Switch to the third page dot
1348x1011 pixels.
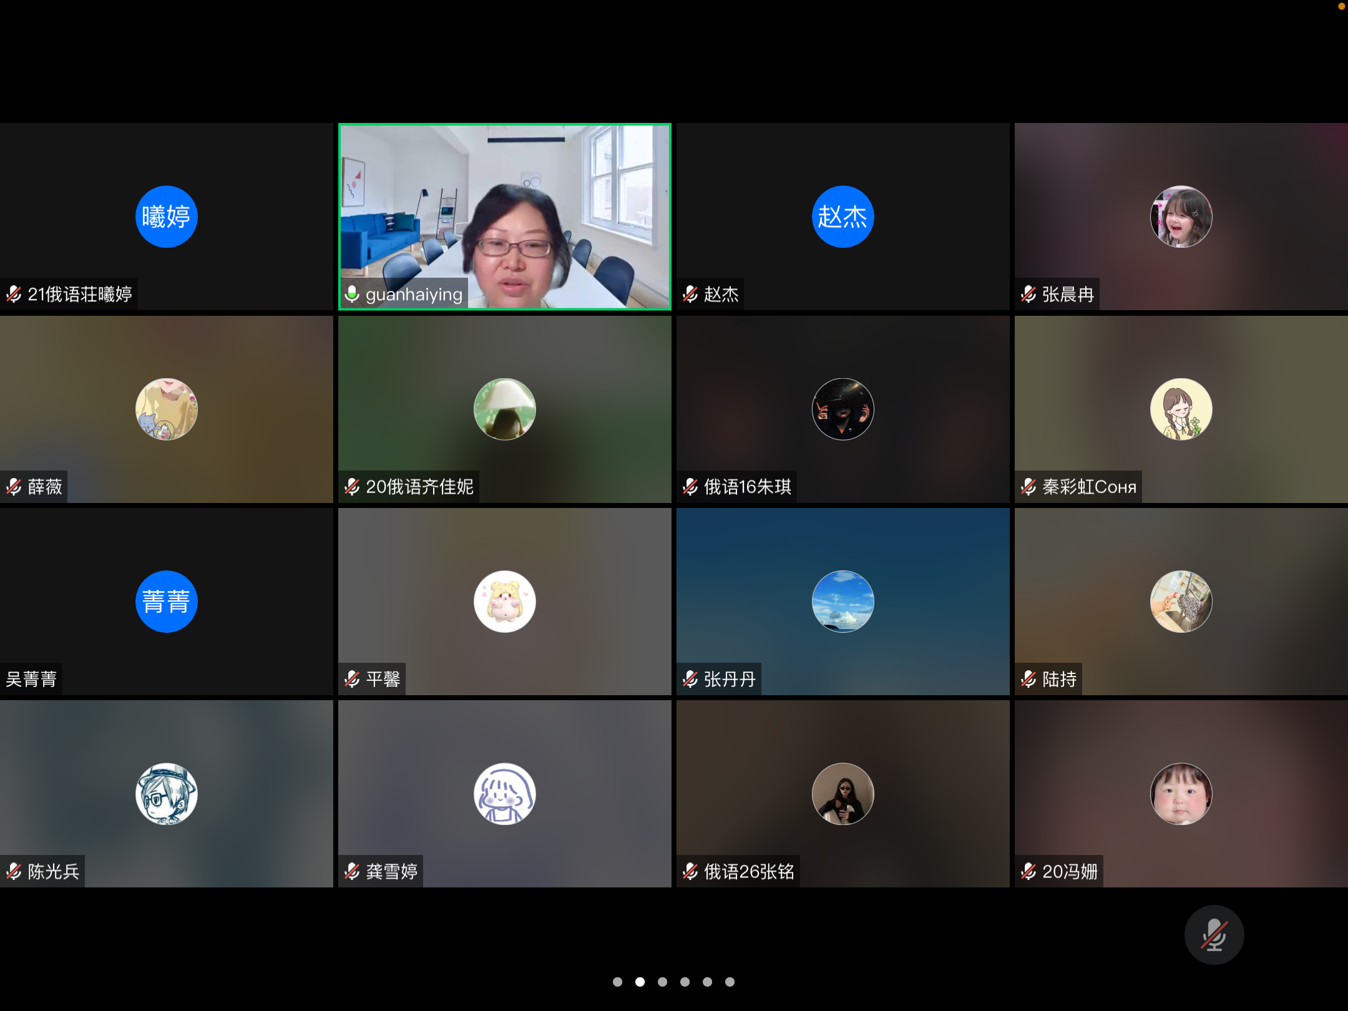click(662, 982)
